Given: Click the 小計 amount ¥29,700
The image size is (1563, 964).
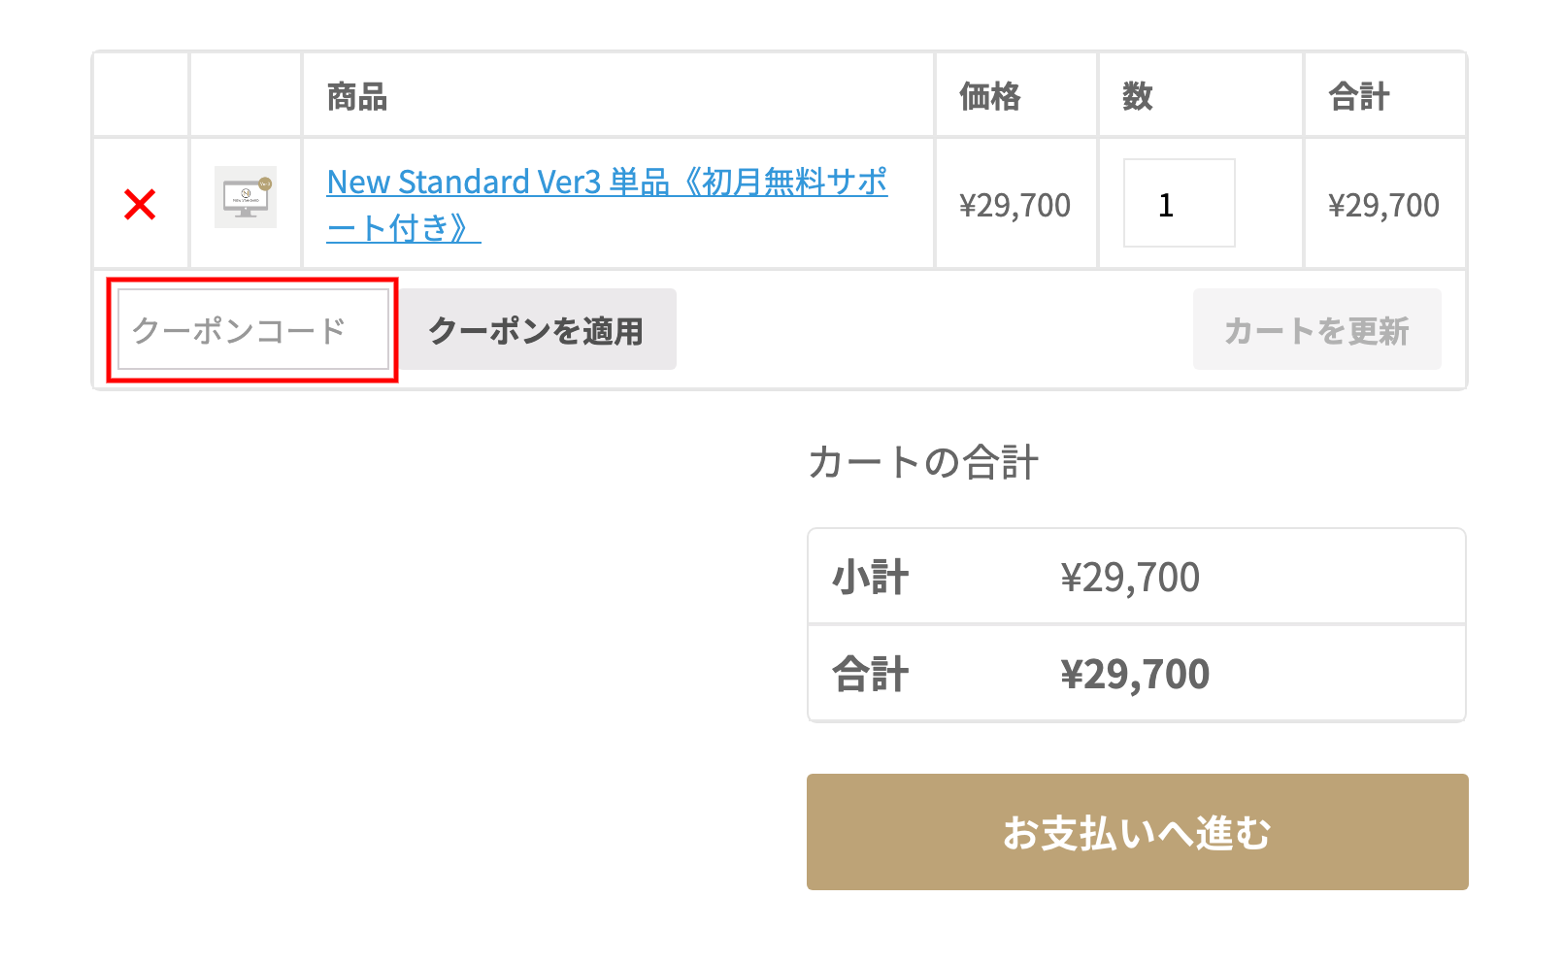Looking at the screenshot, I should [1130, 578].
